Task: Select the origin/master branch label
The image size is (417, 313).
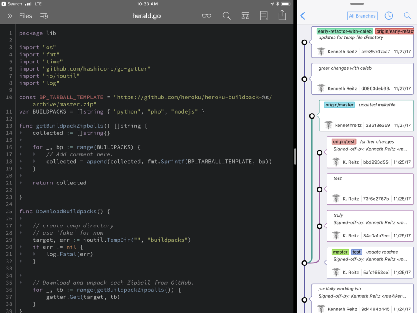Action: 339,105
